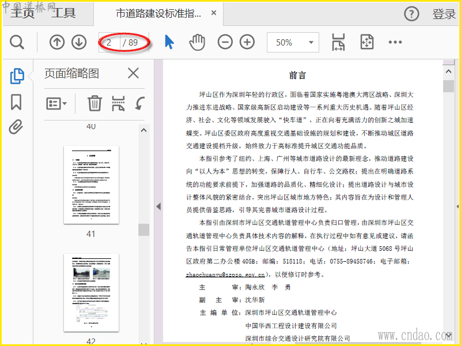Click the document vertical scrollbar handle

(x=449, y=86)
